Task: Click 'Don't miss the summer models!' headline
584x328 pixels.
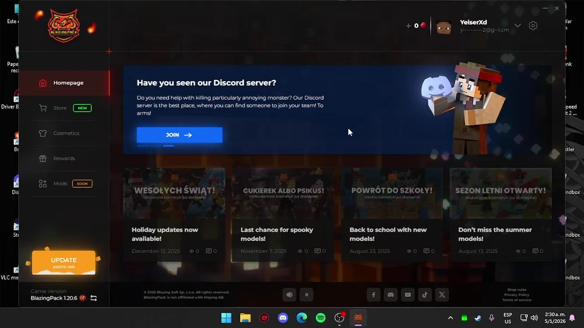Action: pos(495,234)
